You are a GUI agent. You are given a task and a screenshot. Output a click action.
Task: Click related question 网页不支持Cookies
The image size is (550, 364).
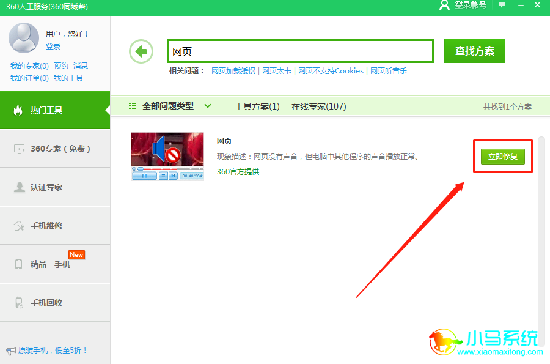[331, 71]
